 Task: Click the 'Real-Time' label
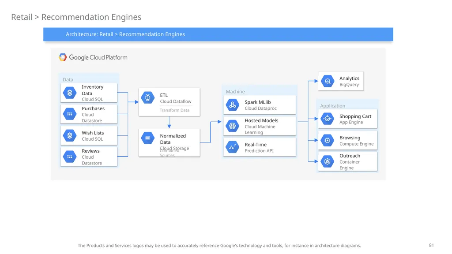tap(256, 145)
